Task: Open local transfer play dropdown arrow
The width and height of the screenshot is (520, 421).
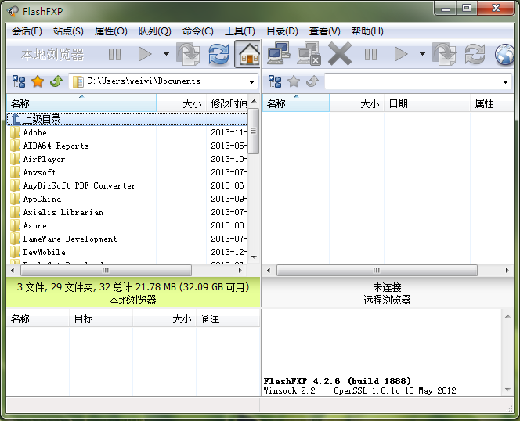Action: click(166, 54)
